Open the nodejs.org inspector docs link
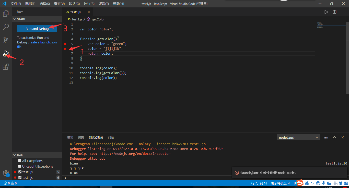This screenshot has width=349, height=188. pos(135,154)
